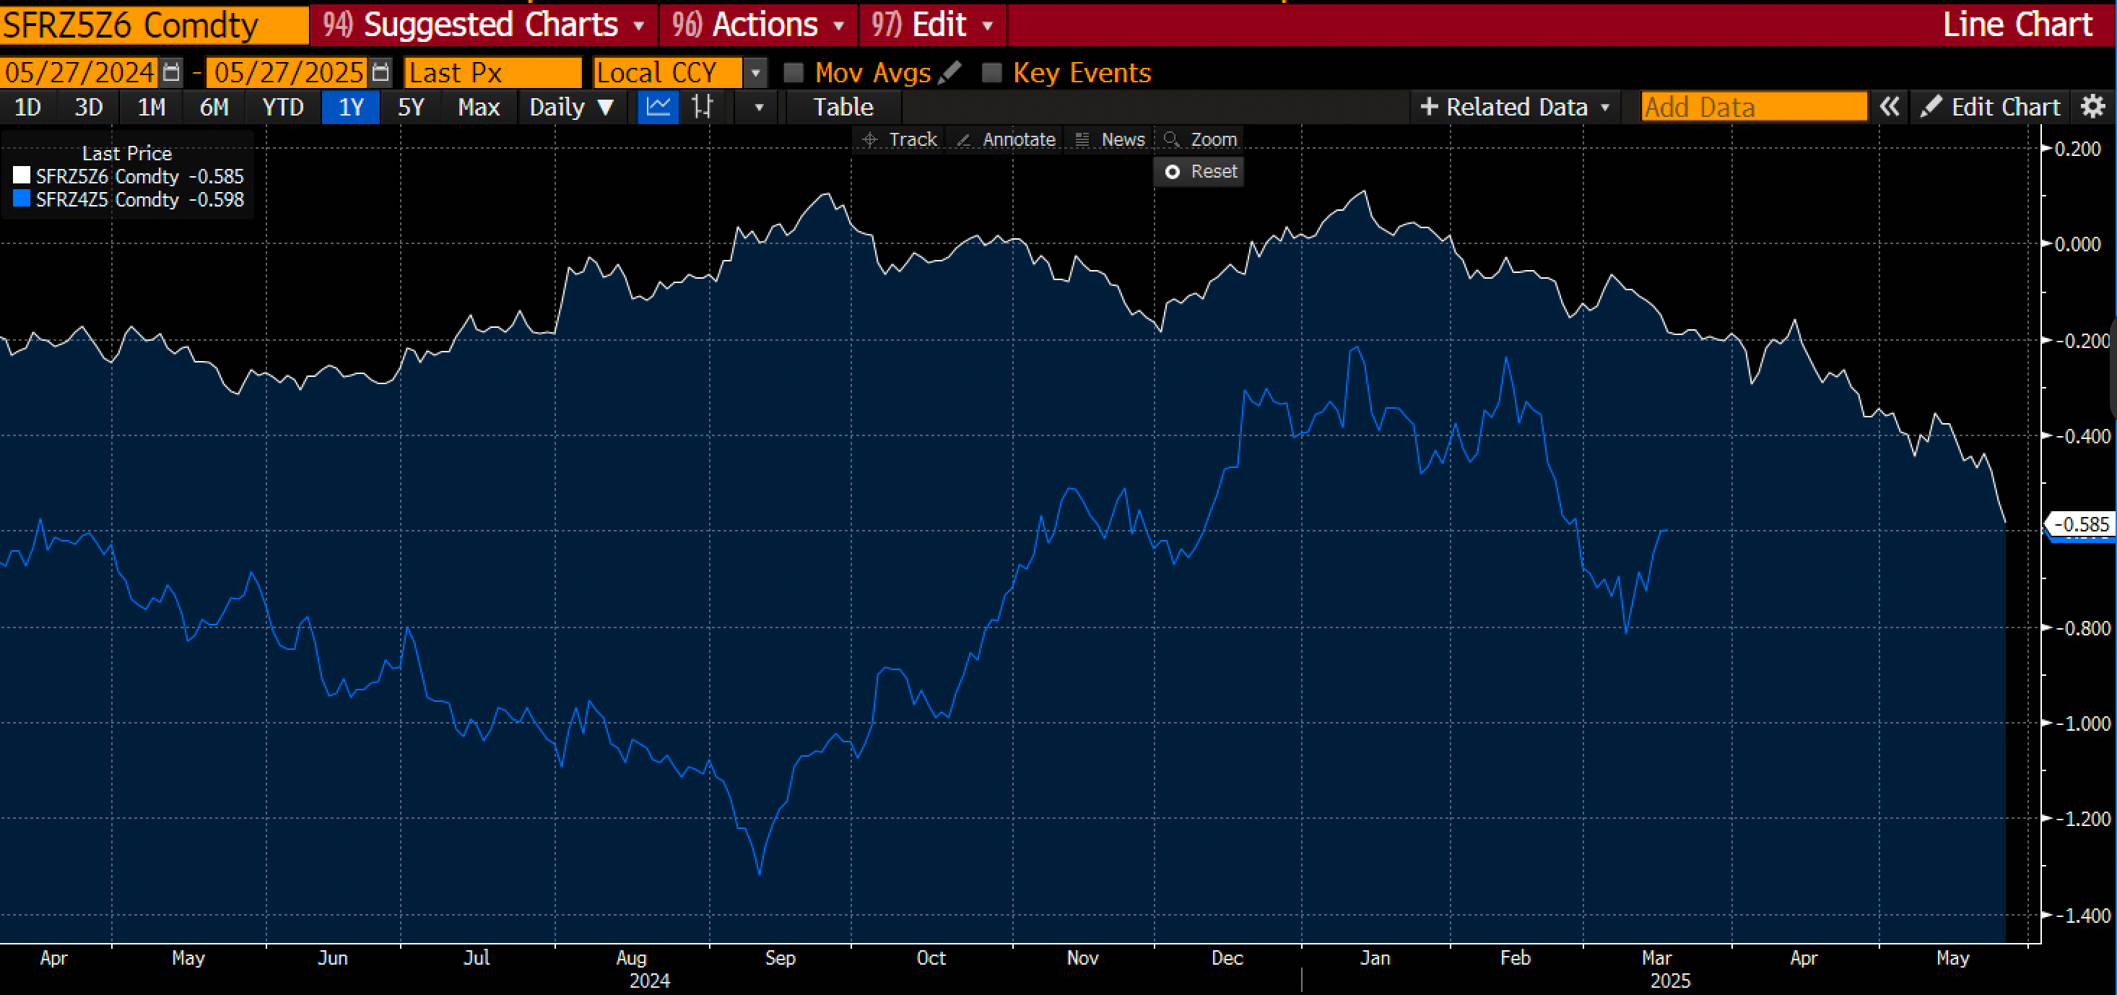Enable the Mov Avgs checkbox
Viewport: 2117px width, 995px height.
tap(794, 73)
